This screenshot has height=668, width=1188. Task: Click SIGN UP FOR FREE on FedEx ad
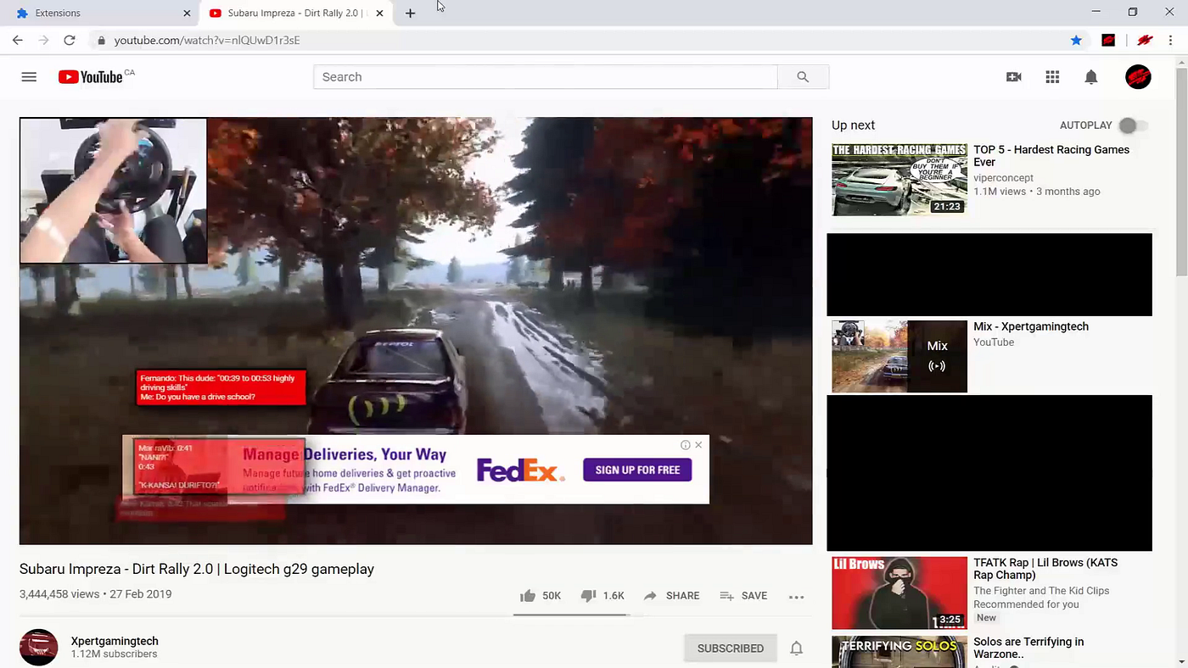tap(637, 470)
